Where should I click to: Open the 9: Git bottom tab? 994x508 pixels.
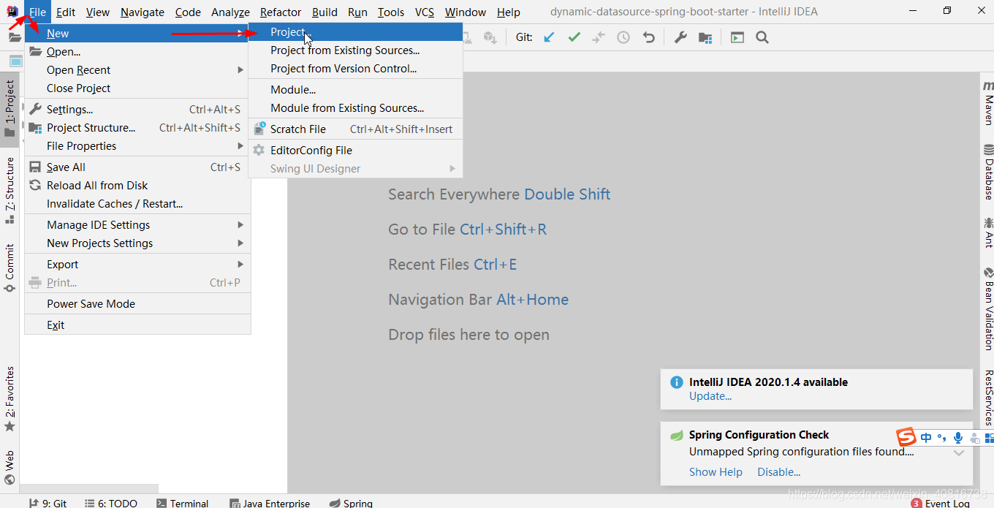[48, 503]
